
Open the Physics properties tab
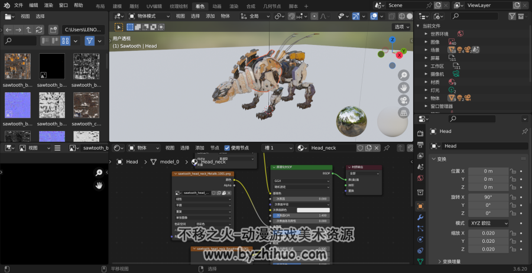[420, 239]
